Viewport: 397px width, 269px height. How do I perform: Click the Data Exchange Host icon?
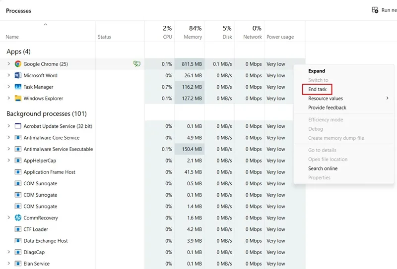pyautogui.click(x=18, y=241)
